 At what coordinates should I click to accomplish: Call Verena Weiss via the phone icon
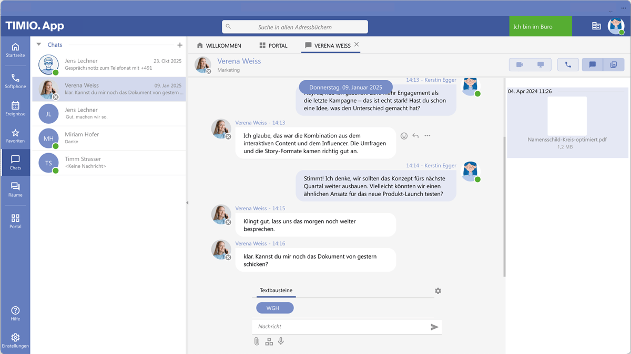click(568, 64)
